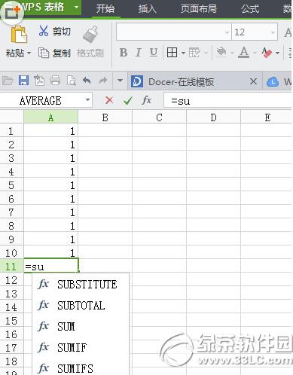Click the Undo arrow icon
This screenshot has height=375, width=293.
click(x=87, y=81)
